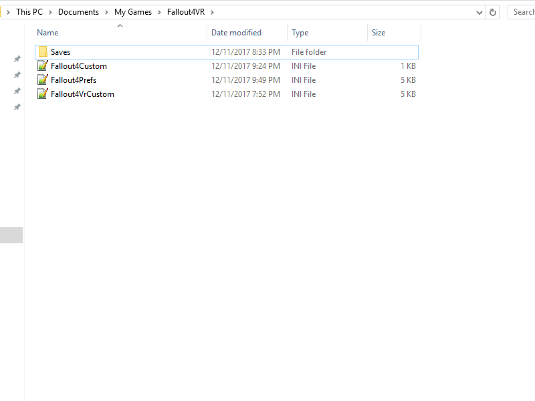Viewport: 535px width, 401px height.
Task: Go to Documents in breadcrumb path
Action: click(78, 12)
